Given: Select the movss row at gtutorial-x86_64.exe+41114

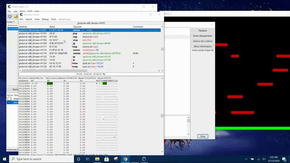Looking at the screenshot, I should pos(90,50).
